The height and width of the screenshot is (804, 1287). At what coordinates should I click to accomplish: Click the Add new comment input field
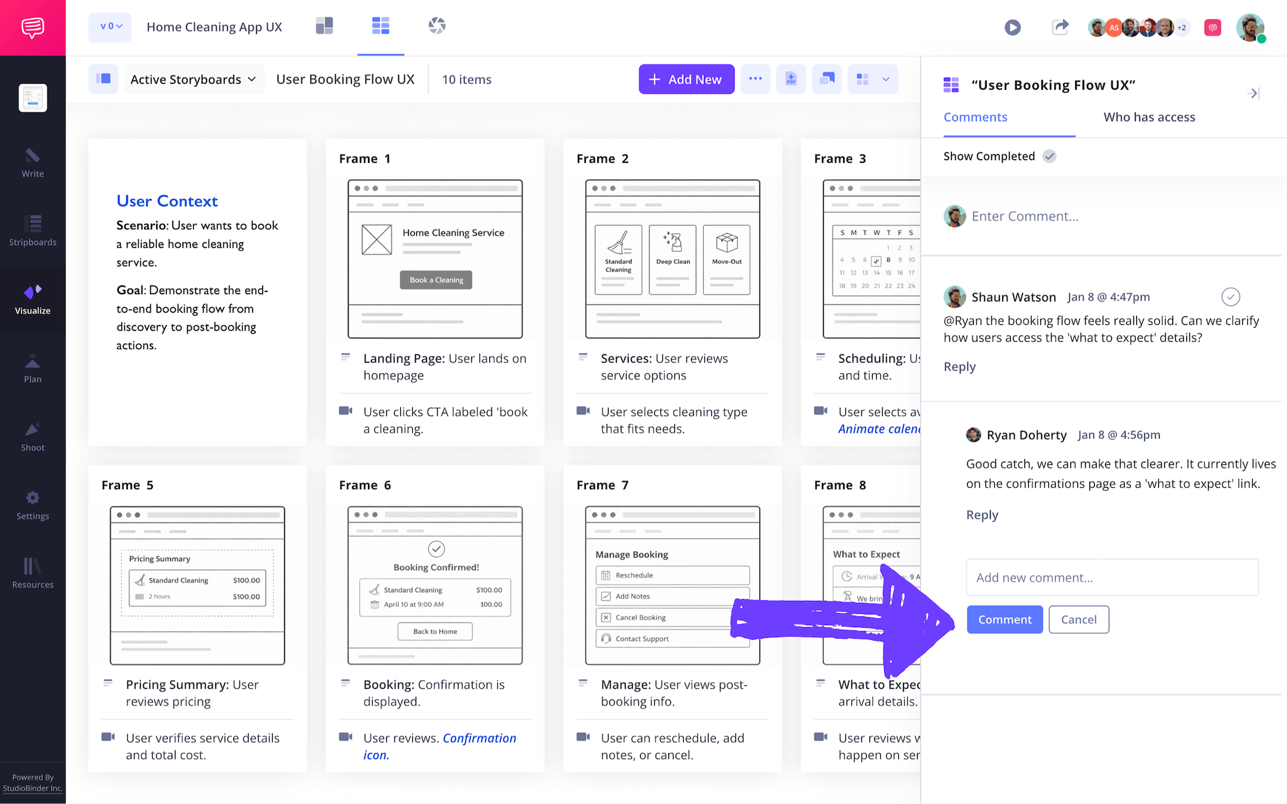(x=1111, y=578)
